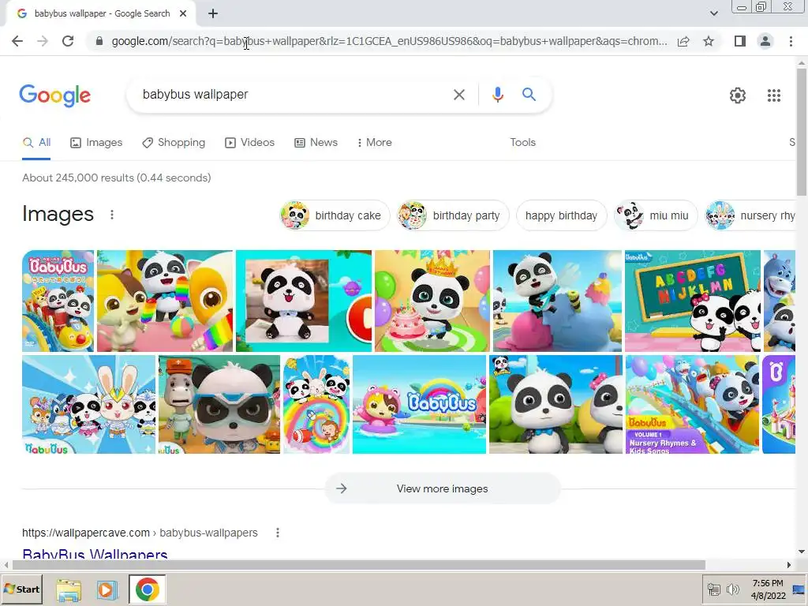Bookmark this tab with the star icon
808x606 pixels.
click(x=709, y=41)
